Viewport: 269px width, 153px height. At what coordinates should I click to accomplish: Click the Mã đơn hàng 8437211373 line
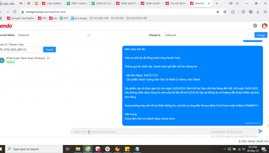click(x=141, y=75)
